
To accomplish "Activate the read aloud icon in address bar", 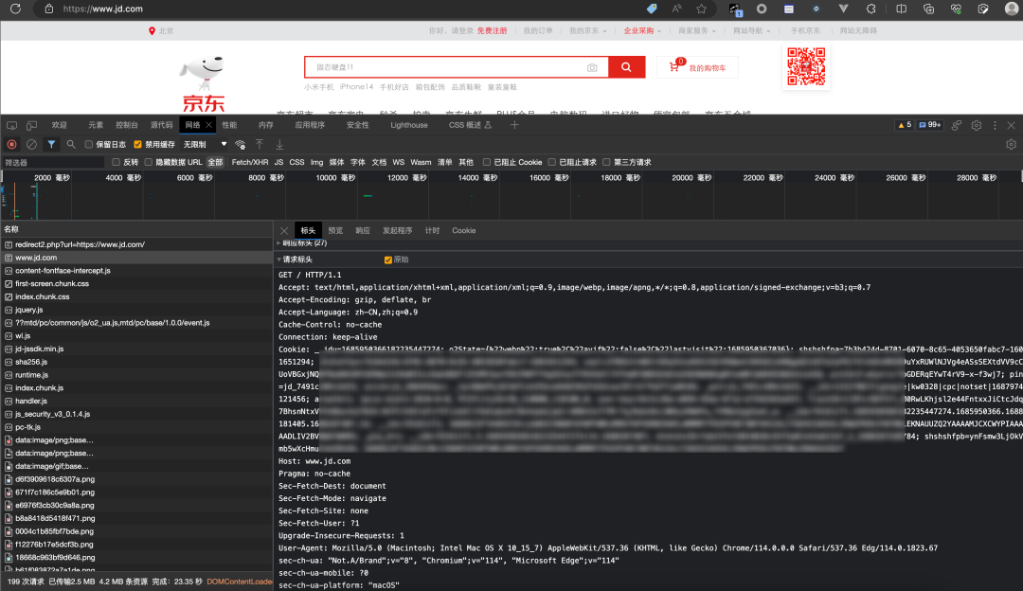I will [676, 9].
